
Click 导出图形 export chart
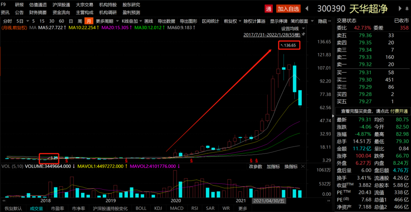(188, 21)
